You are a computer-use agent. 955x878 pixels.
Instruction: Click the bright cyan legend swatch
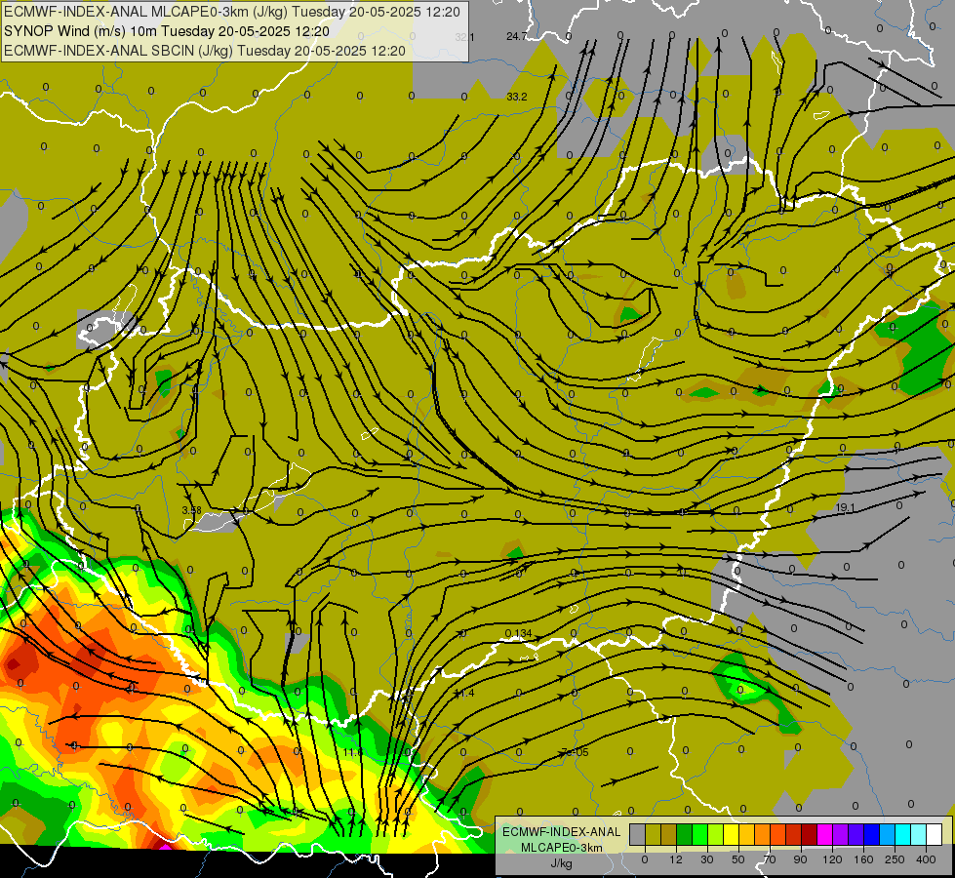(902, 834)
